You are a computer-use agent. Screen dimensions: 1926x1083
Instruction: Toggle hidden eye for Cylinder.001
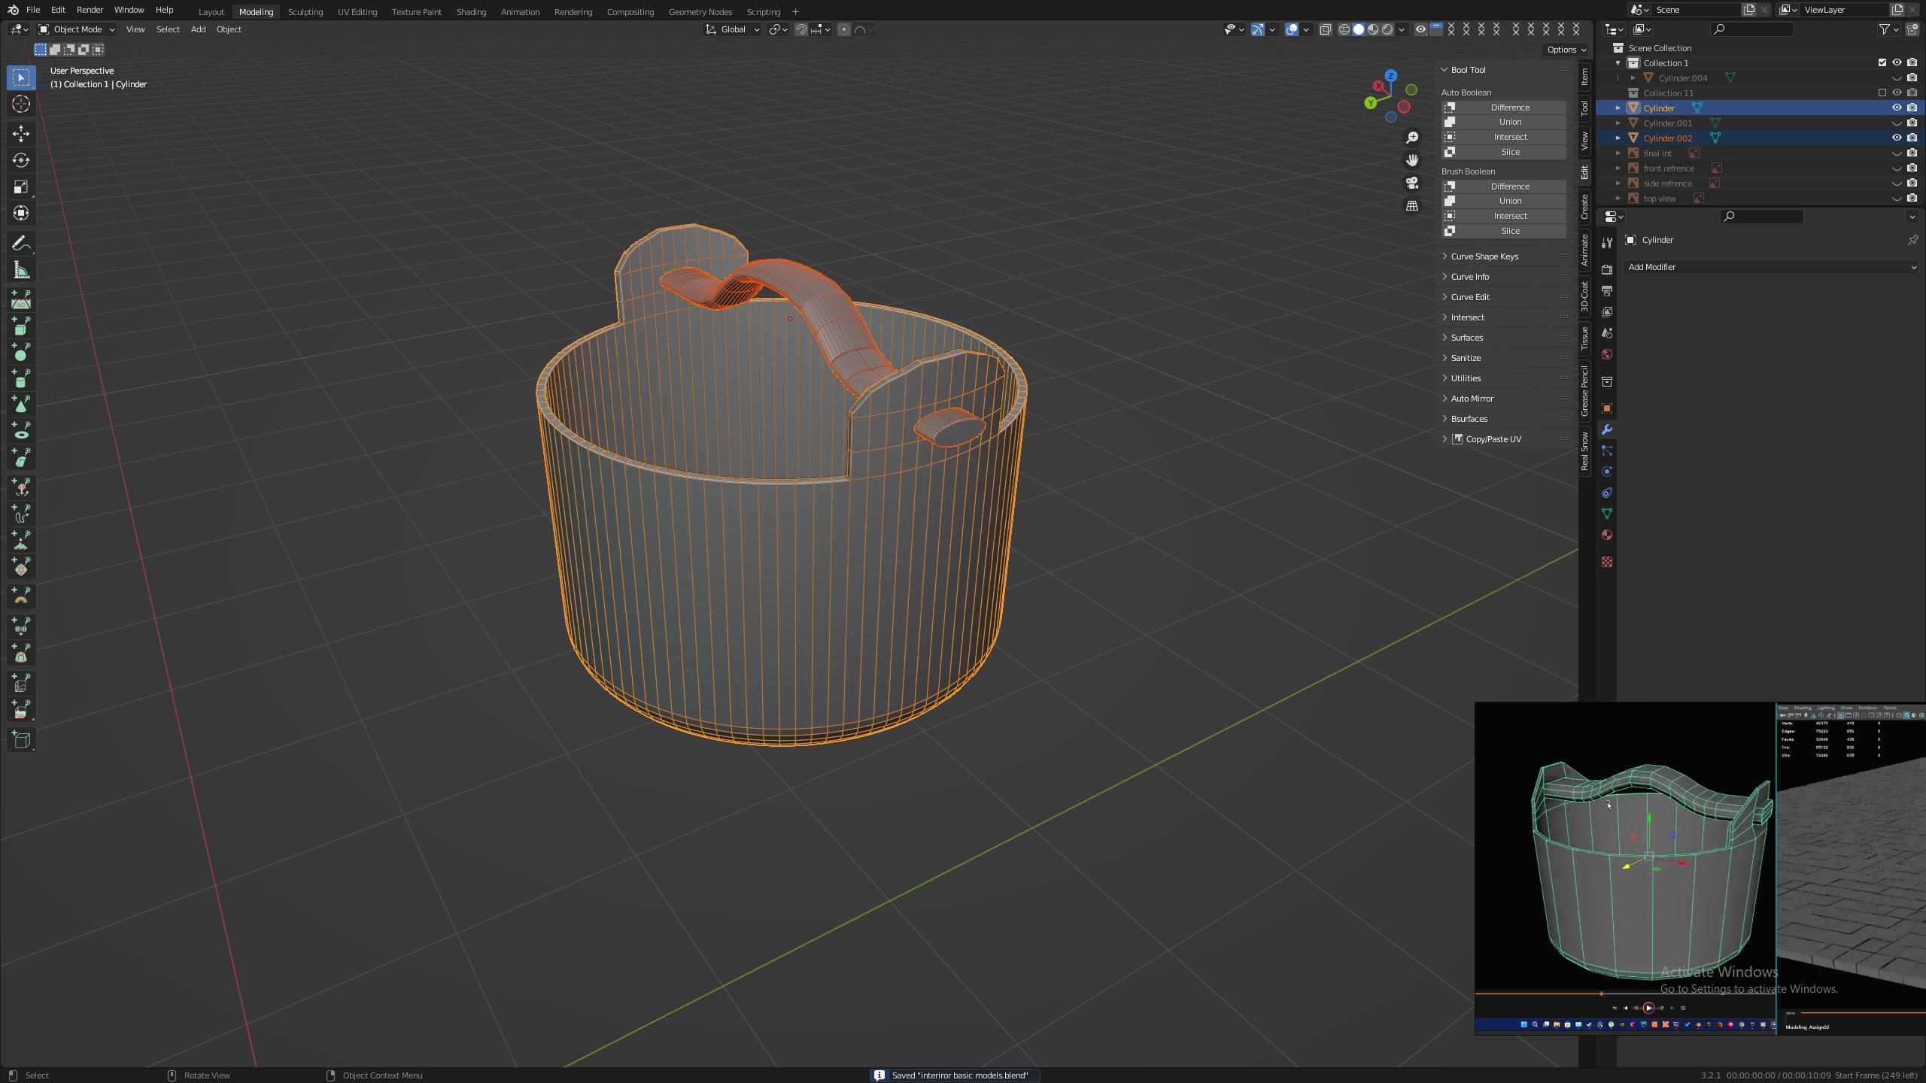tap(1897, 123)
